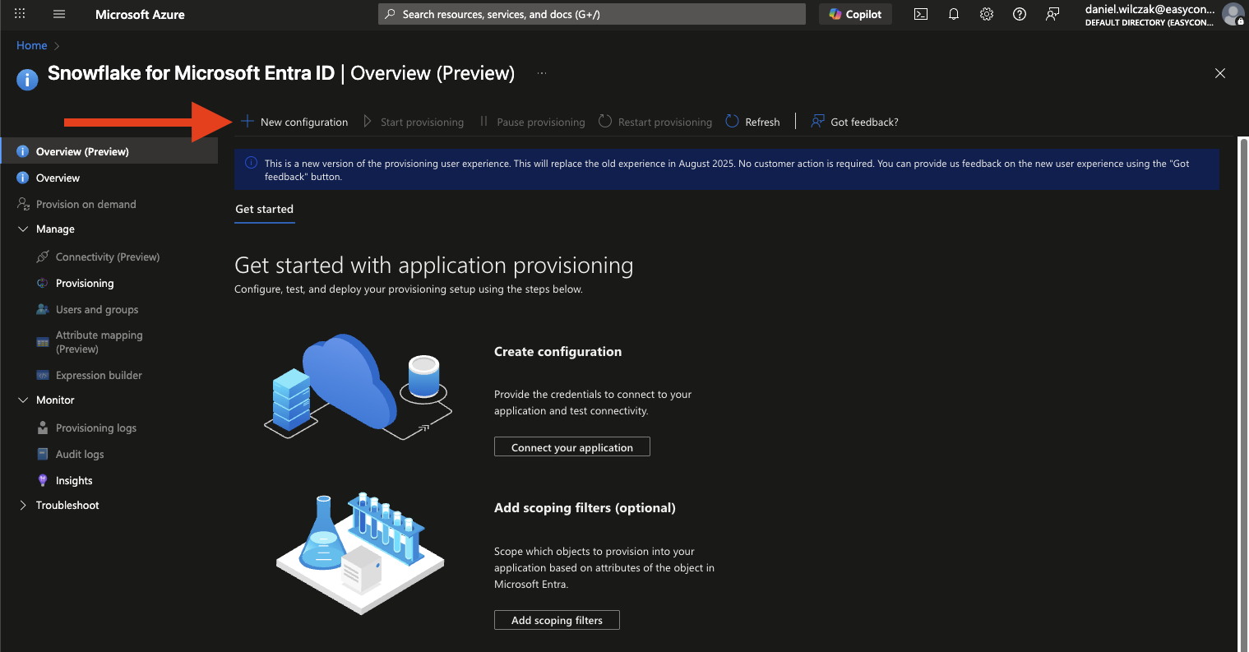Open the Azure portal hamburger menu
Image resolution: width=1249 pixels, height=652 pixels.
tap(59, 14)
